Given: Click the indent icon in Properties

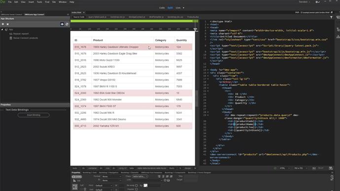Looking at the screenshot, I should point(171,177).
